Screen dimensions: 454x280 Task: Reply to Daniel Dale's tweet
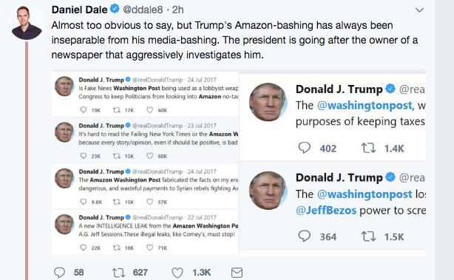59,273
